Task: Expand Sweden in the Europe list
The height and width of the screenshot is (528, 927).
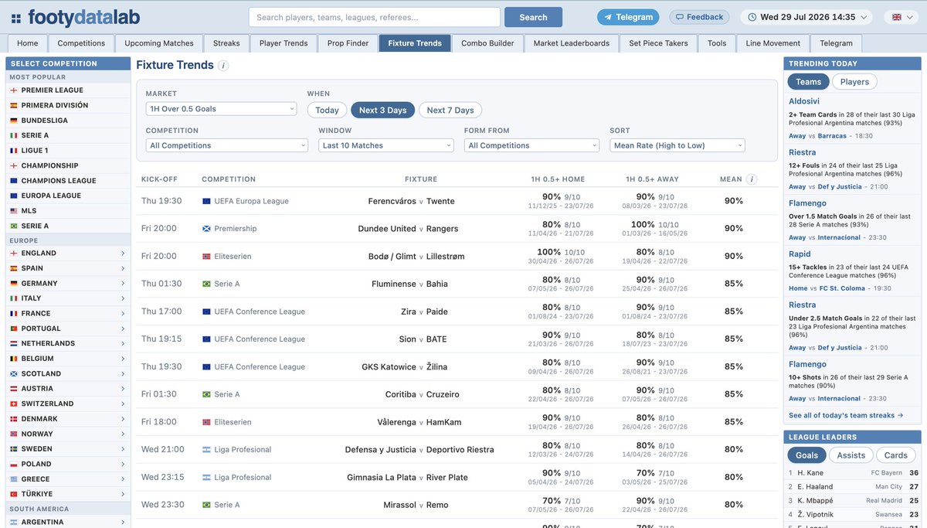Action: coord(68,448)
